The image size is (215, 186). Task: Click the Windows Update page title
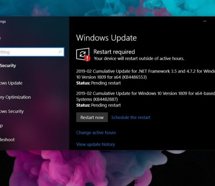[x=106, y=38]
